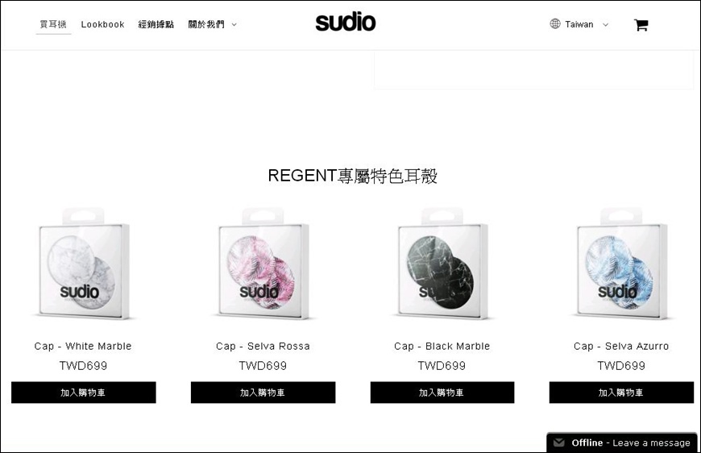The height and width of the screenshot is (453, 701).
Task: Open the shopping cart icon
Action: 641,25
